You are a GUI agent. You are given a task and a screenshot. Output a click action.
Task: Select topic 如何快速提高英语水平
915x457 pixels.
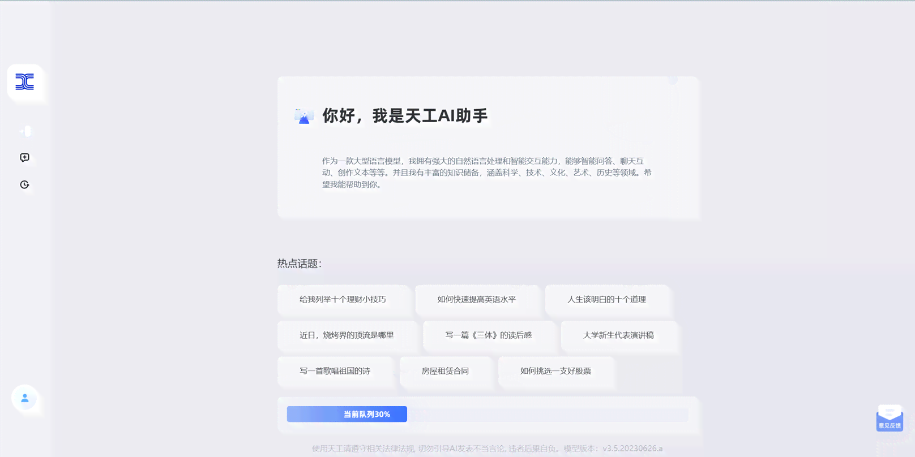point(476,300)
